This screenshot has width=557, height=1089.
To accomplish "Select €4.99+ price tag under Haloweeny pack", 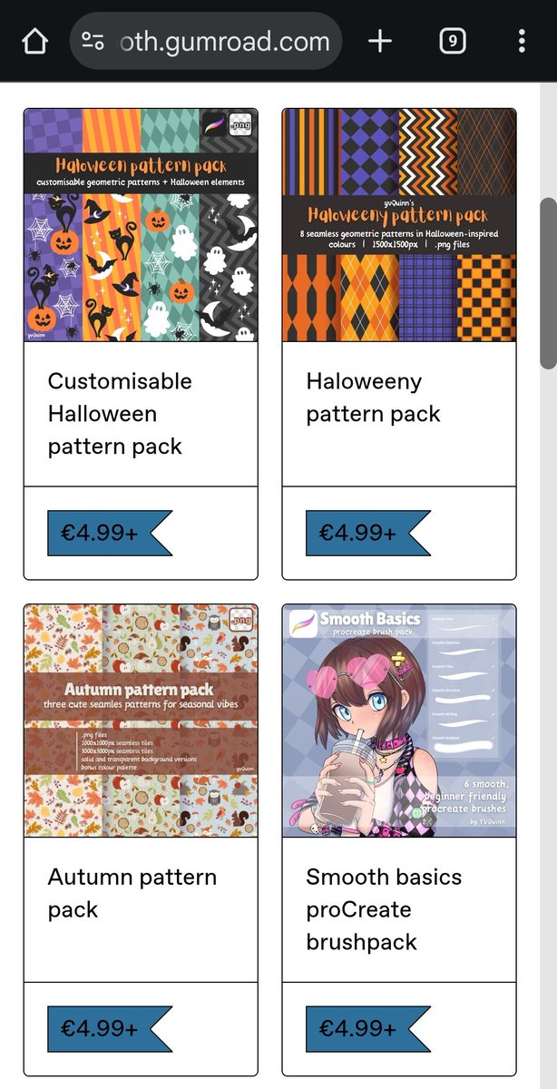I will (367, 533).
